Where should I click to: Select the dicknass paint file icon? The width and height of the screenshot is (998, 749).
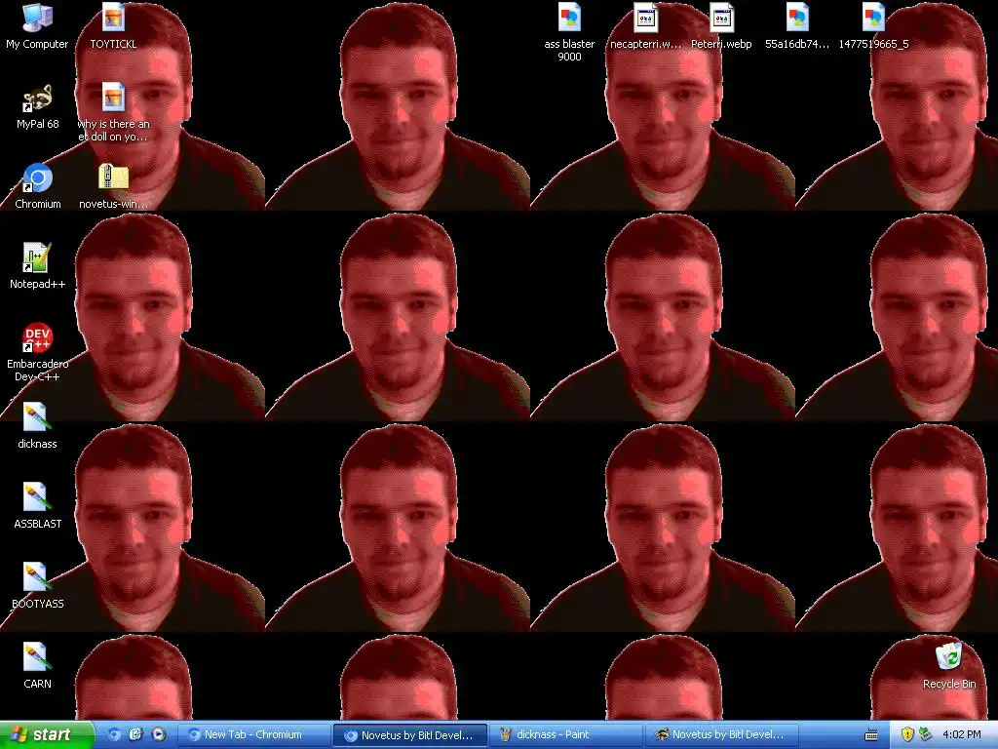point(38,426)
